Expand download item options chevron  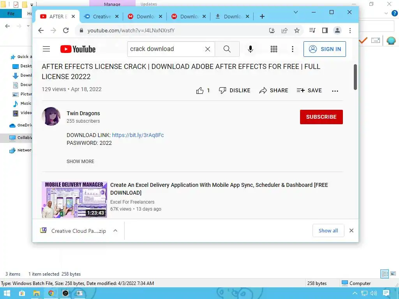(x=115, y=230)
